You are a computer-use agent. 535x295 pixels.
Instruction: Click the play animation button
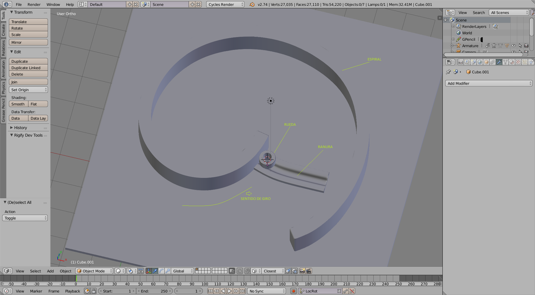229,291
